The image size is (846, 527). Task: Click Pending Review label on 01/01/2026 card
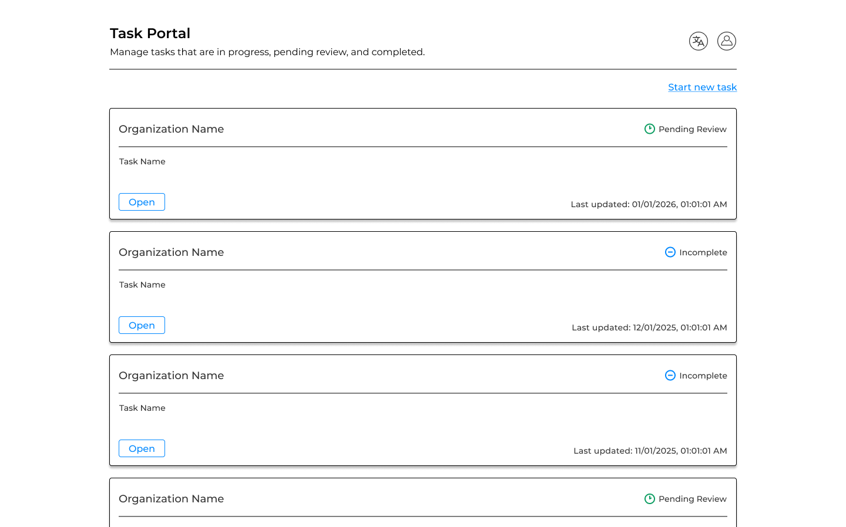point(693,129)
